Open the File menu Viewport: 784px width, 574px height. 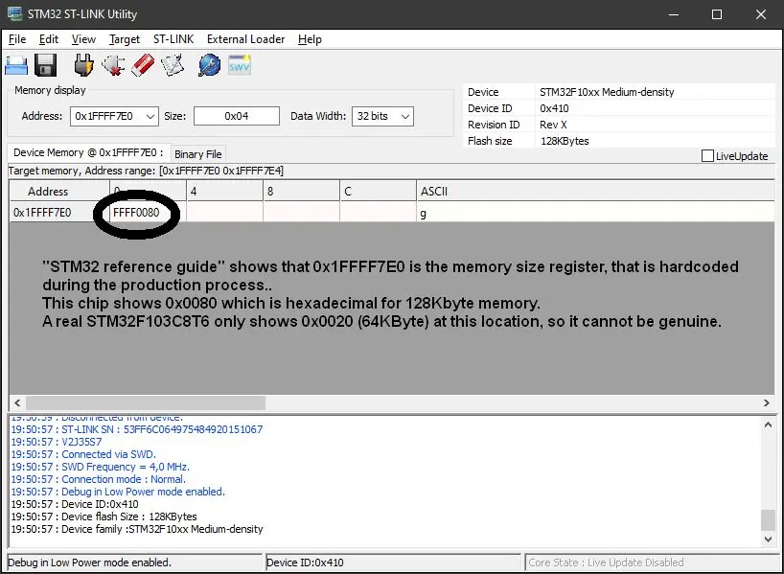pos(17,39)
